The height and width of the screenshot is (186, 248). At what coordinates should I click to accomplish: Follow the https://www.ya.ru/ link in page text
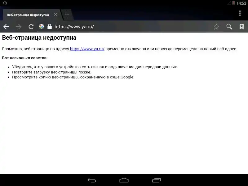pos(87,49)
